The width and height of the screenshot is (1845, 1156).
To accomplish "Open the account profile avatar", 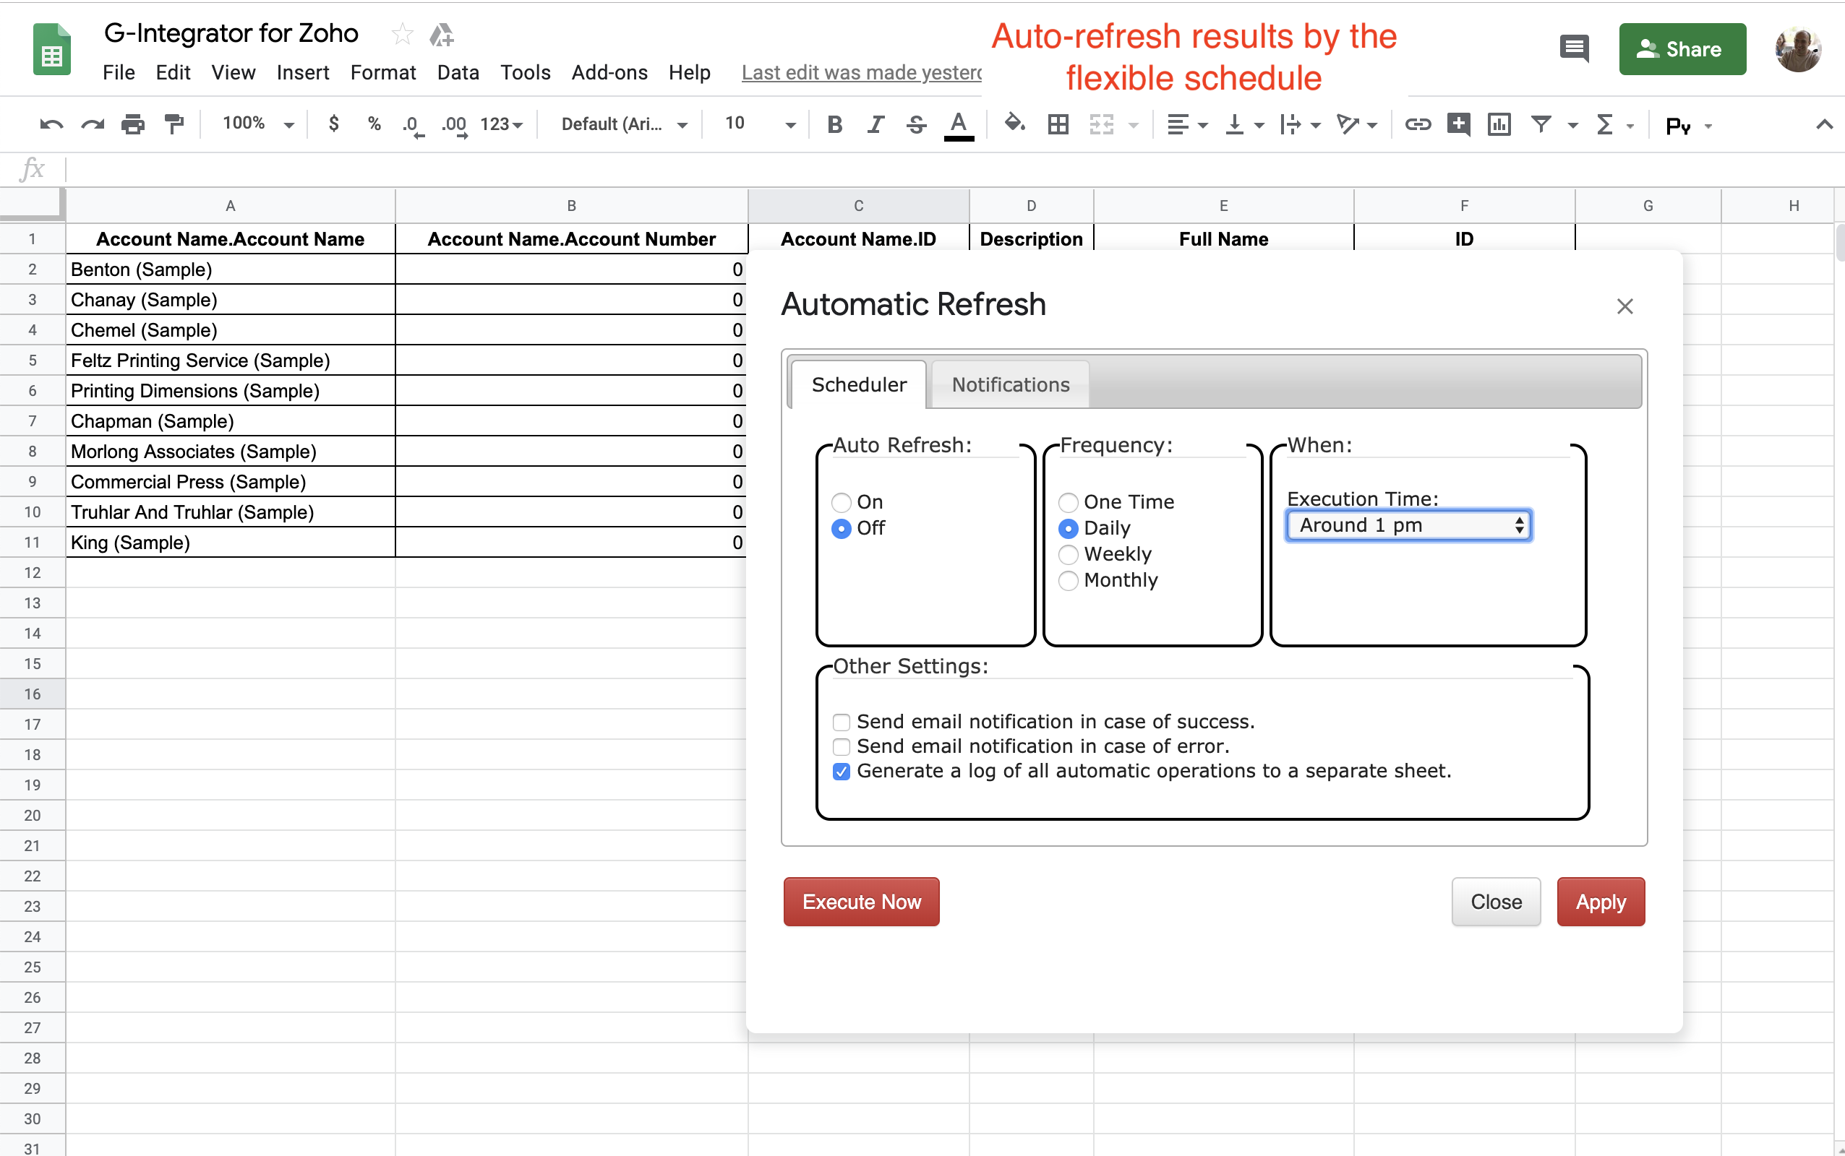I will coord(1797,50).
